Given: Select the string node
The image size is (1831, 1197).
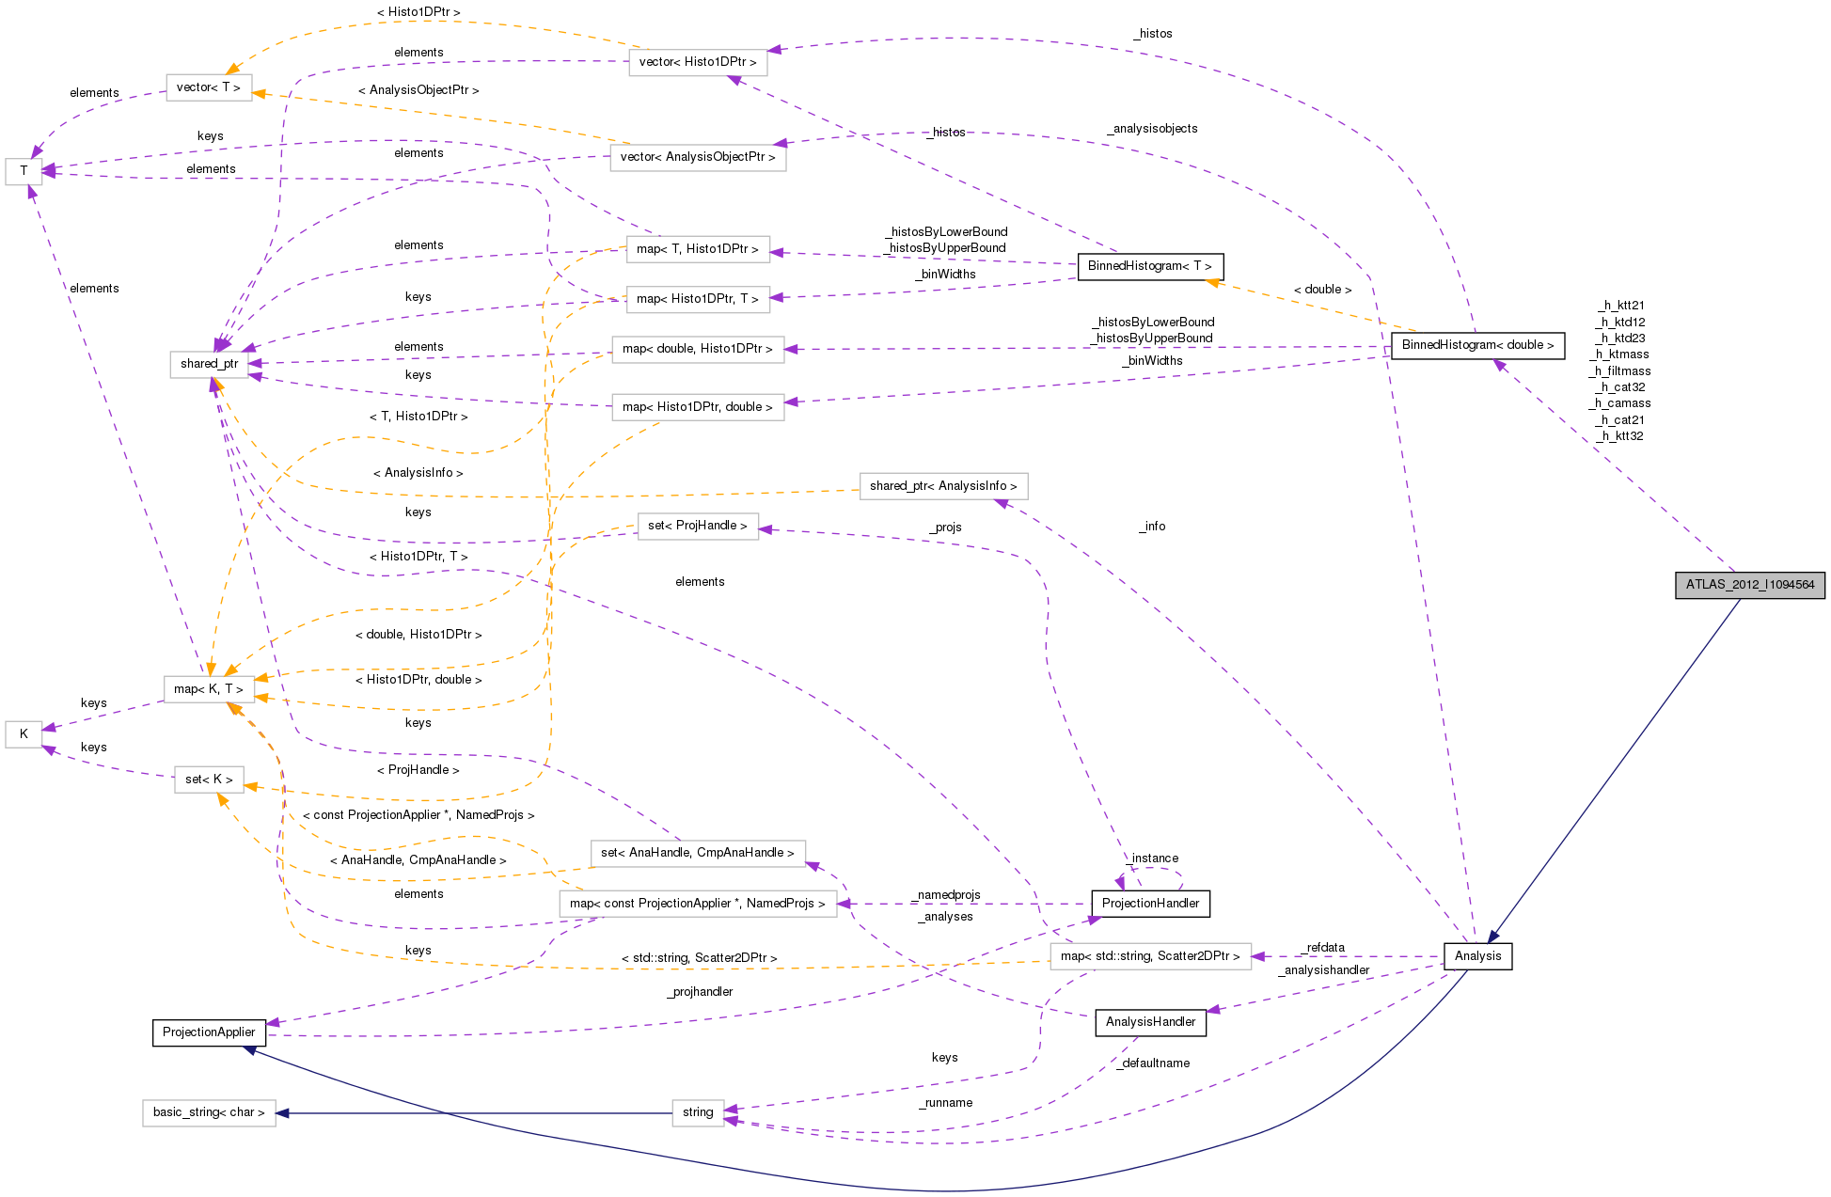Looking at the screenshot, I should [x=697, y=1112].
